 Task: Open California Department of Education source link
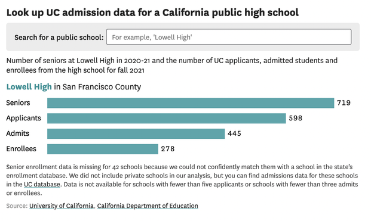click(148, 206)
